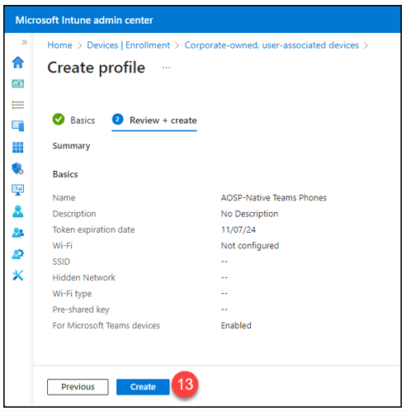The height and width of the screenshot is (411, 406).
Task: Click the step 2 circle icon
Action: click(117, 120)
